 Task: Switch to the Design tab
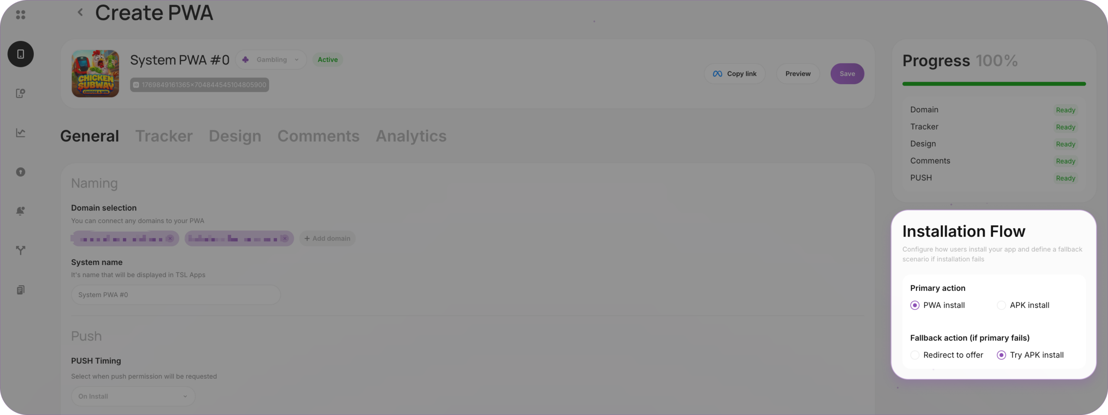coord(235,136)
